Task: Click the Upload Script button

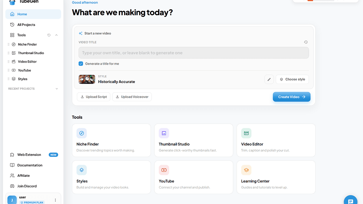Action: [x=94, y=97]
